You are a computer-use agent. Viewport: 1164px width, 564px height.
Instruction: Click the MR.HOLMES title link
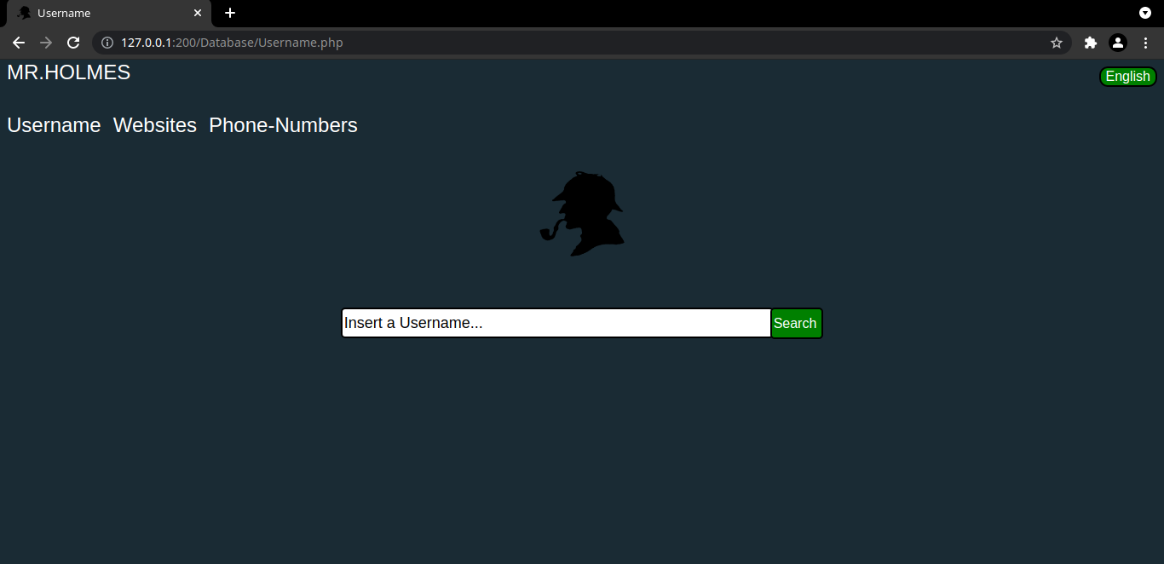click(69, 72)
